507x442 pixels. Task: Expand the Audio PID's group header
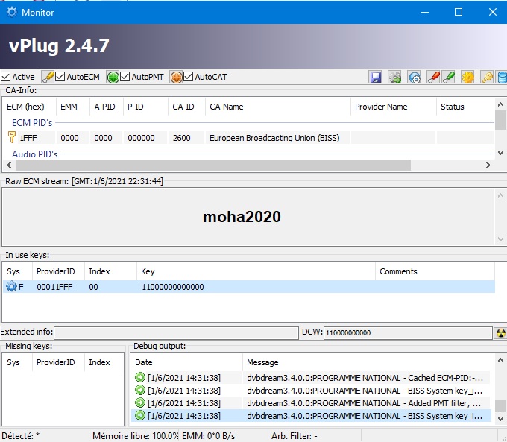34,154
